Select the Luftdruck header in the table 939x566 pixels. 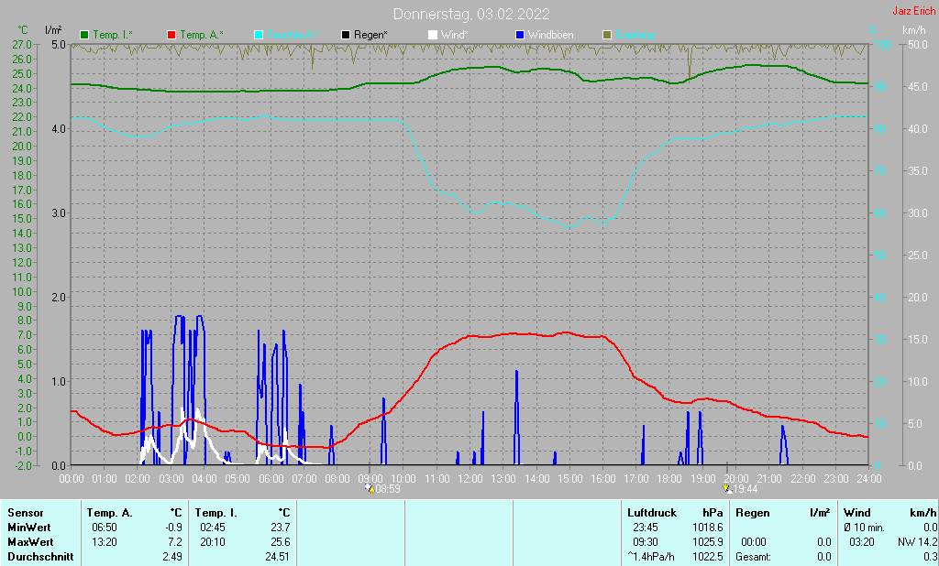coord(650,512)
